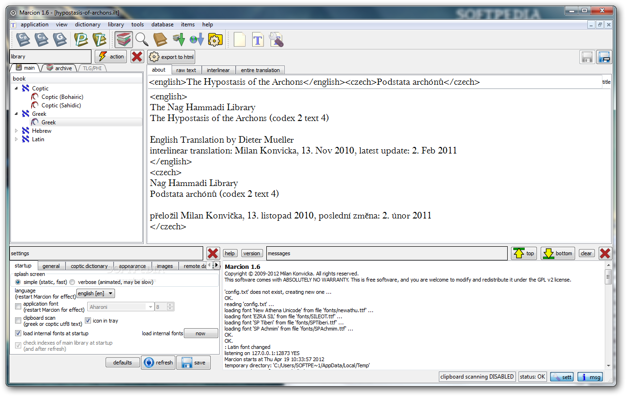
Task: Open the dictionary menu
Action: (88, 24)
